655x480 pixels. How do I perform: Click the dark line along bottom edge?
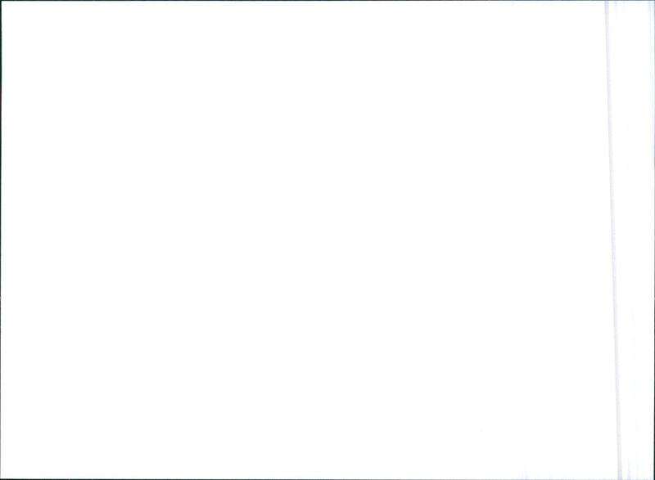[x=327, y=479]
